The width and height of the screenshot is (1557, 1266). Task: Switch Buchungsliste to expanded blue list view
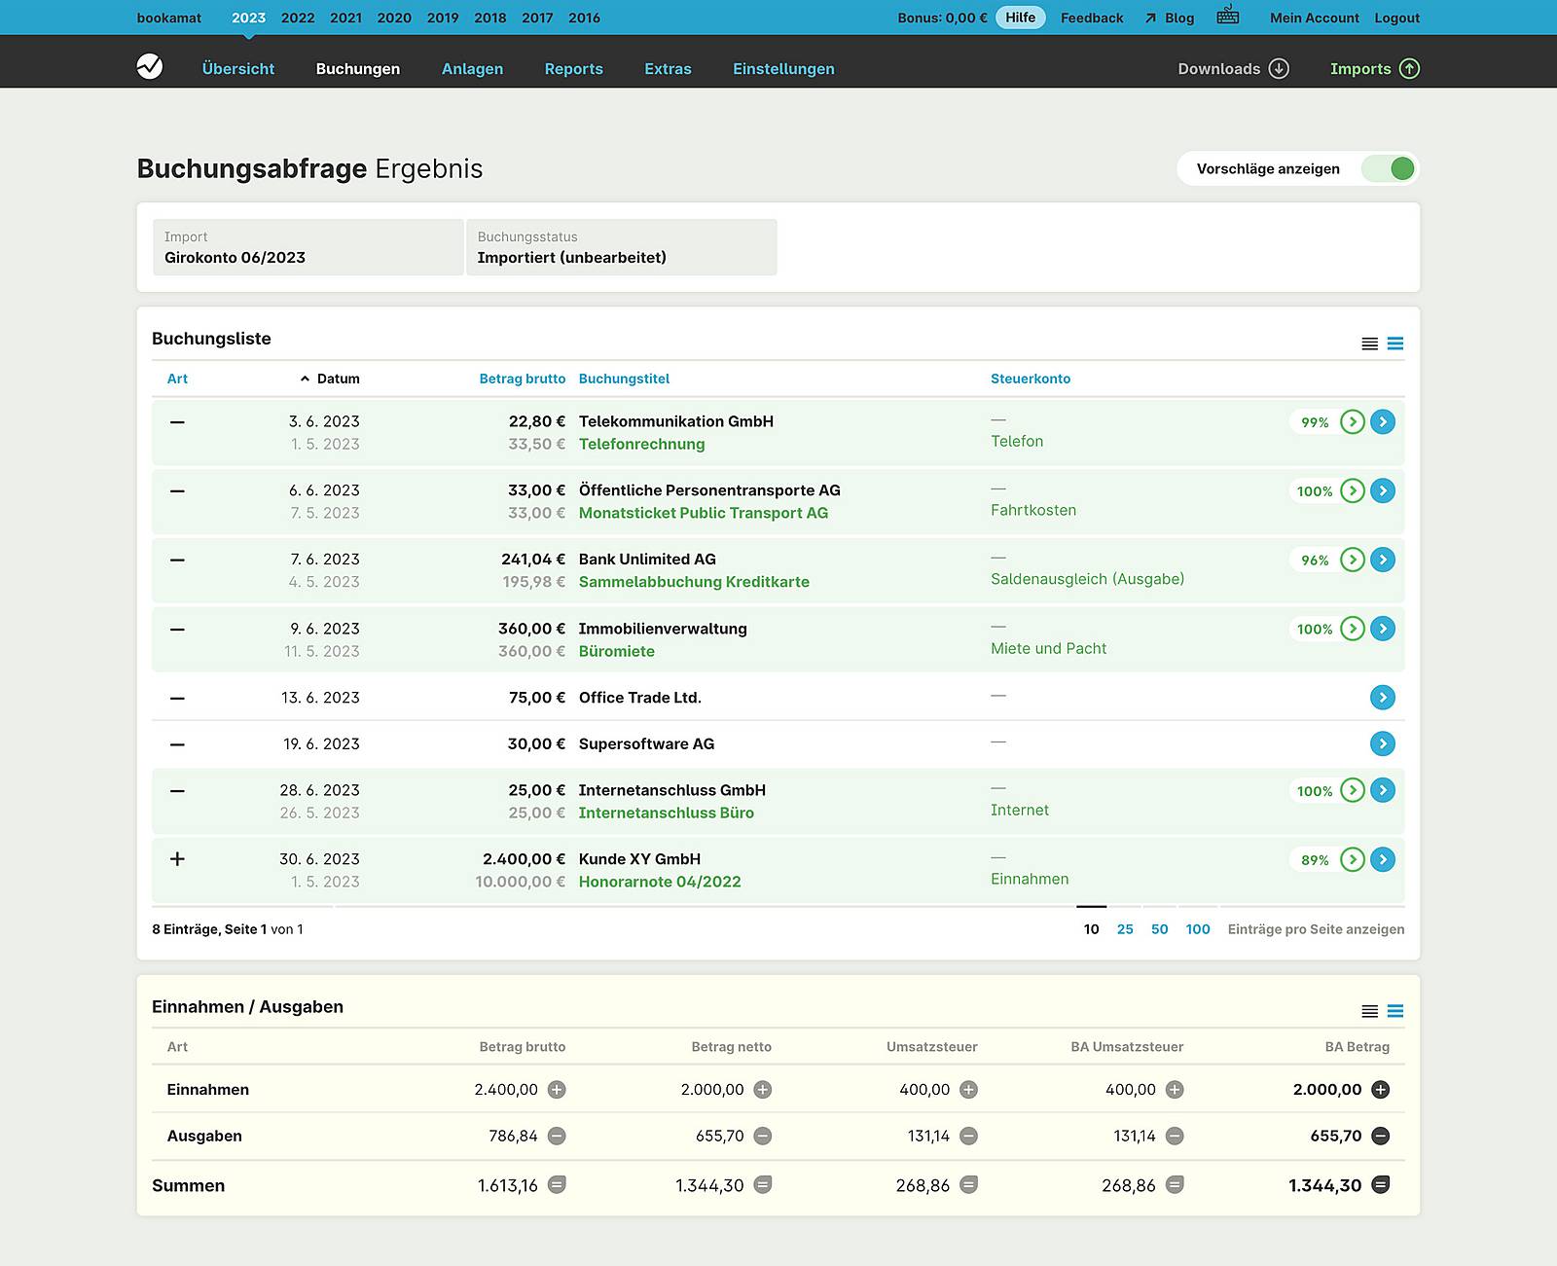(x=1395, y=344)
